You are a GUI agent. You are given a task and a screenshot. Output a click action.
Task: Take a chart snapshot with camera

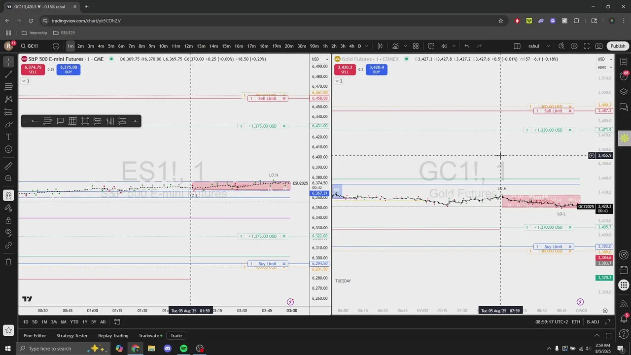[x=598, y=46]
